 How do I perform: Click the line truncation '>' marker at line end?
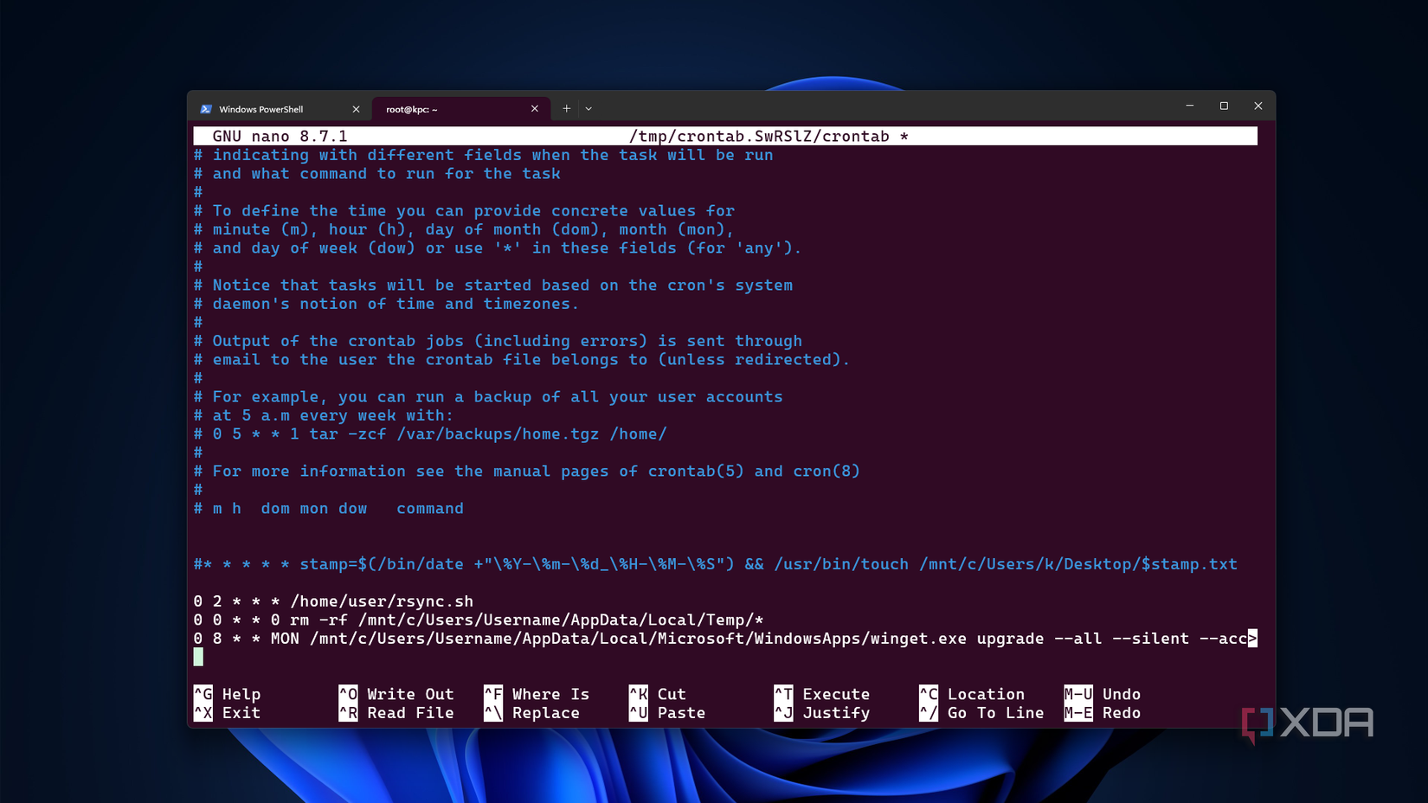[x=1252, y=639]
